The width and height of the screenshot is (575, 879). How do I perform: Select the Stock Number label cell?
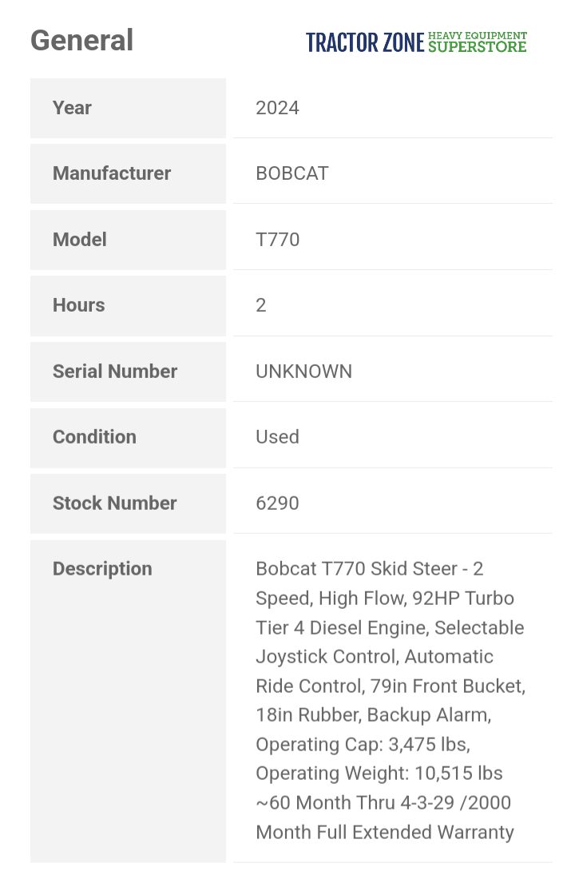point(128,503)
